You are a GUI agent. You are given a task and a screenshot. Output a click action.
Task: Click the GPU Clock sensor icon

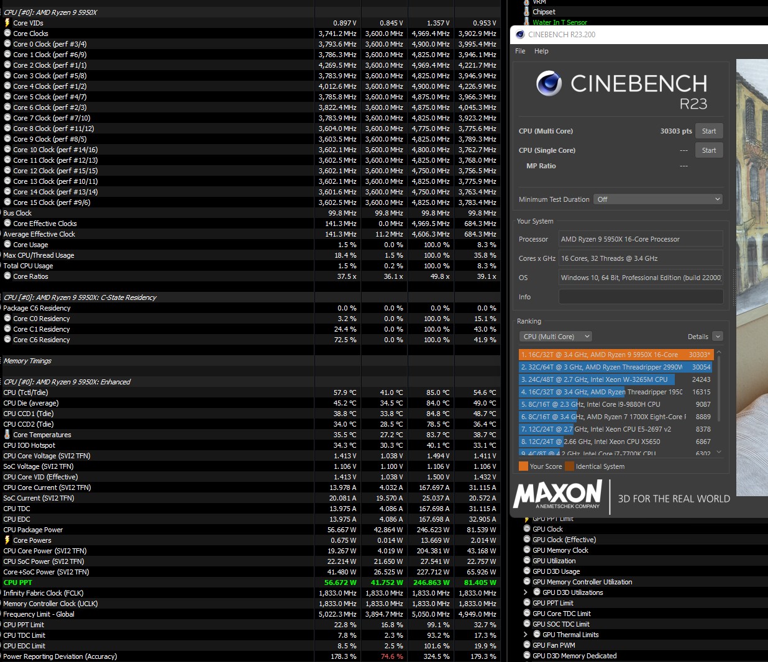527,529
